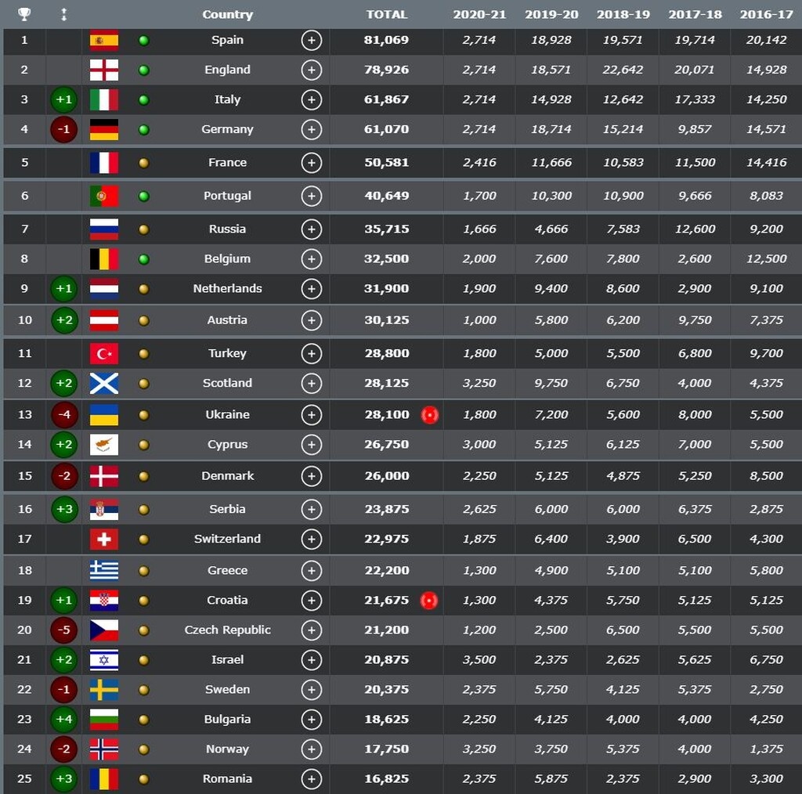Click the red badge beside Croatia's total

pos(429,601)
